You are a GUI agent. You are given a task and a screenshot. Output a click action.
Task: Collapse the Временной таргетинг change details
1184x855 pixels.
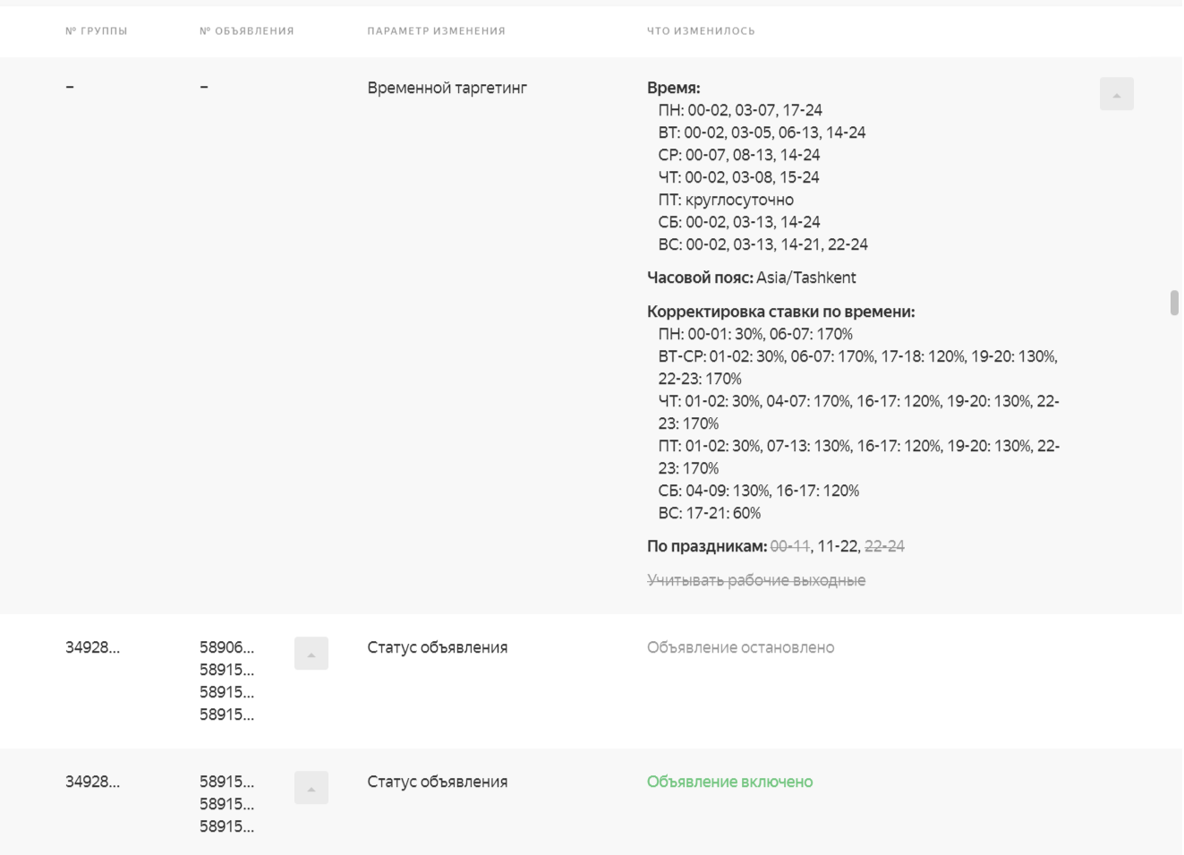(x=1116, y=94)
